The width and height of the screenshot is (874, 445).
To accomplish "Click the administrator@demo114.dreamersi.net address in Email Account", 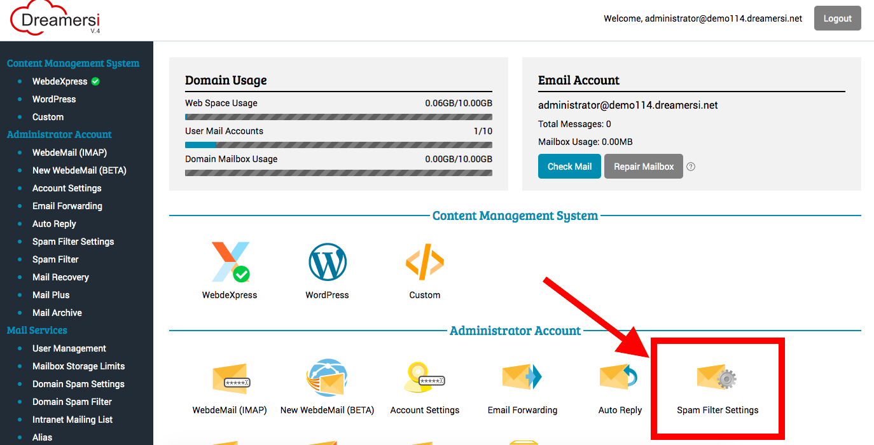I will [628, 106].
